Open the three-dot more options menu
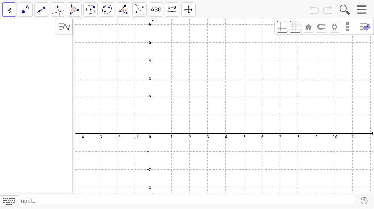This screenshot has width=374, height=209. (x=348, y=27)
